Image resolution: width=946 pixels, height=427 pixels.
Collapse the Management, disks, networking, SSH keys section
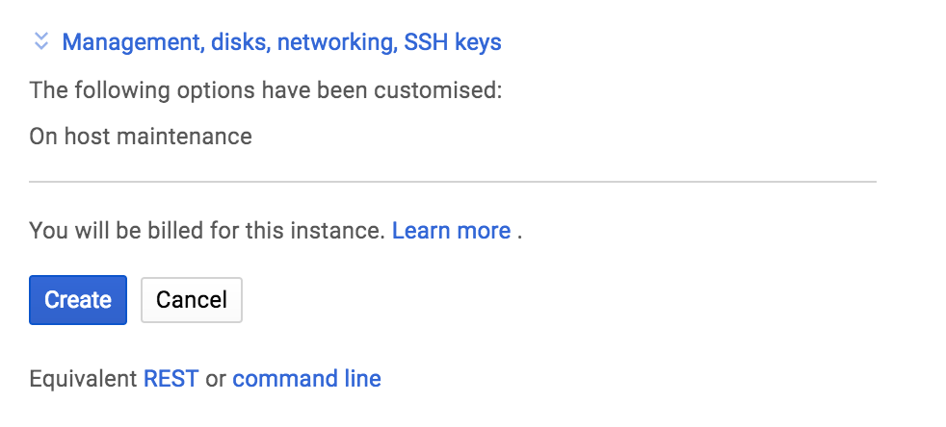pos(281,42)
